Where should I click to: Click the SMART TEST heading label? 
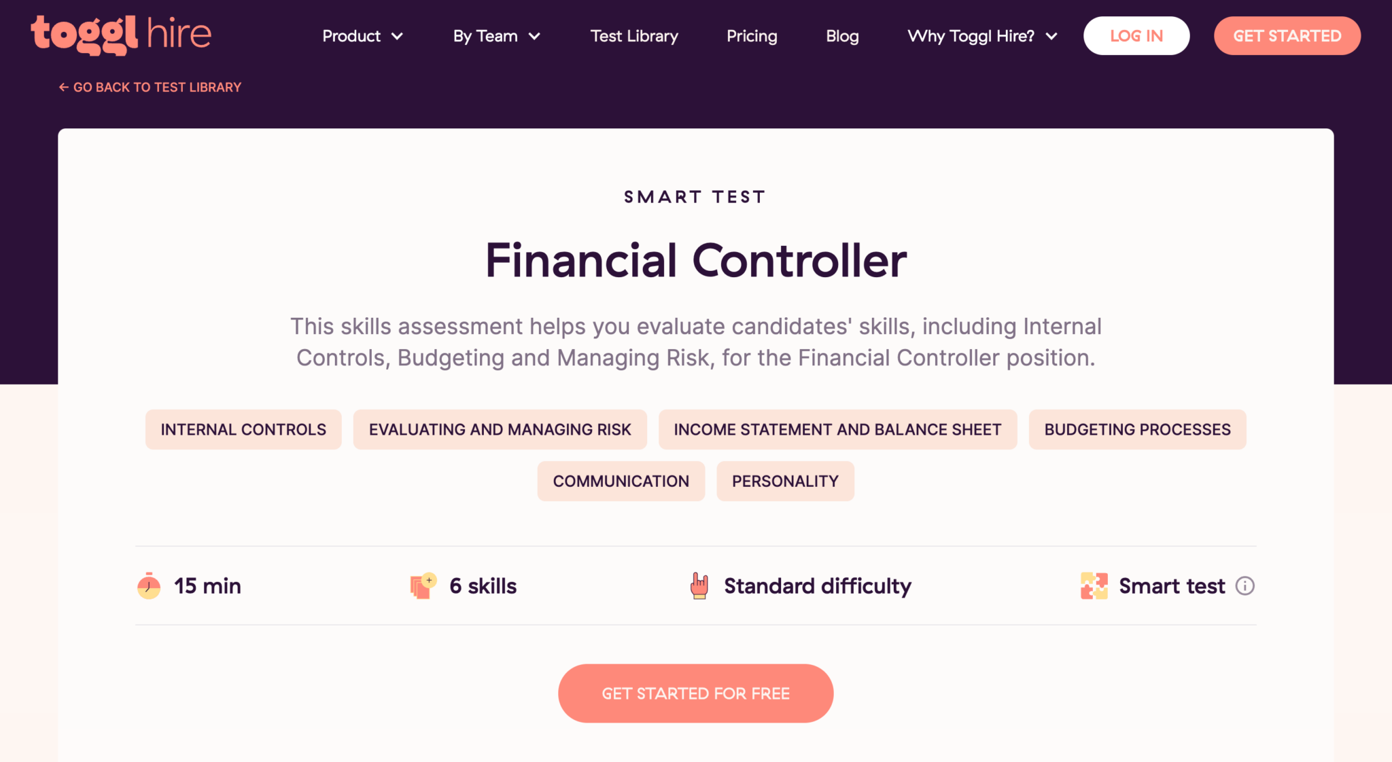pyautogui.click(x=695, y=196)
